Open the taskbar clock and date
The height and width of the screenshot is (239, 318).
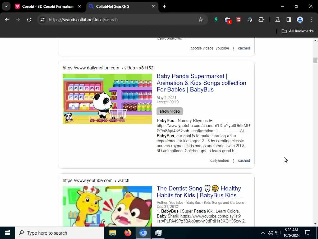(x=291, y=233)
